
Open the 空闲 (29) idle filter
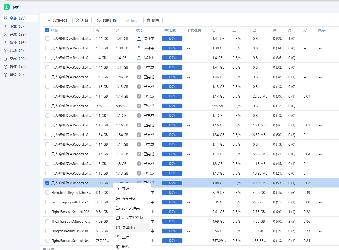click(x=17, y=59)
